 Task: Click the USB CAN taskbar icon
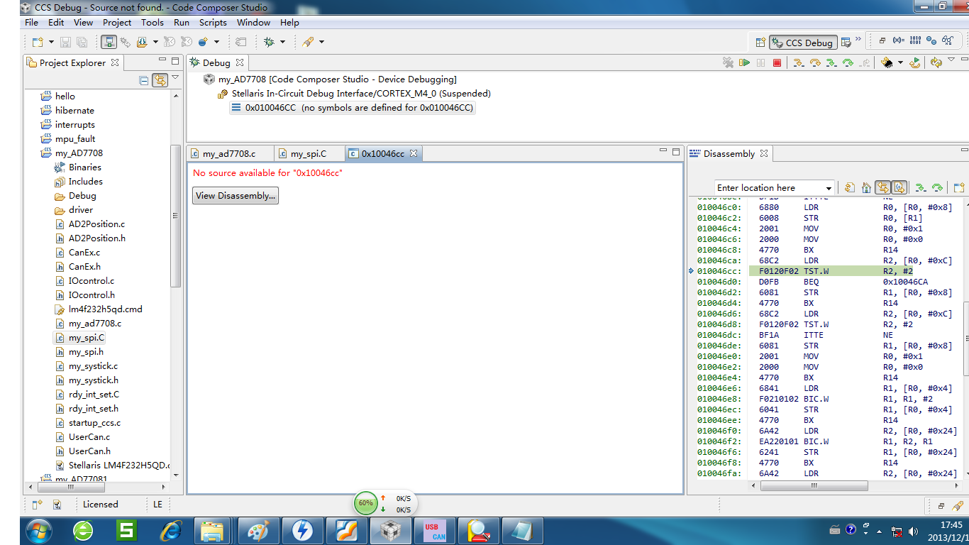pyautogui.click(x=435, y=530)
